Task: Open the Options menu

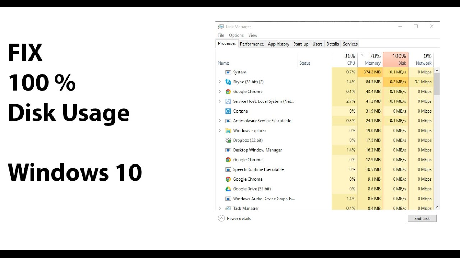Action: 236,35
